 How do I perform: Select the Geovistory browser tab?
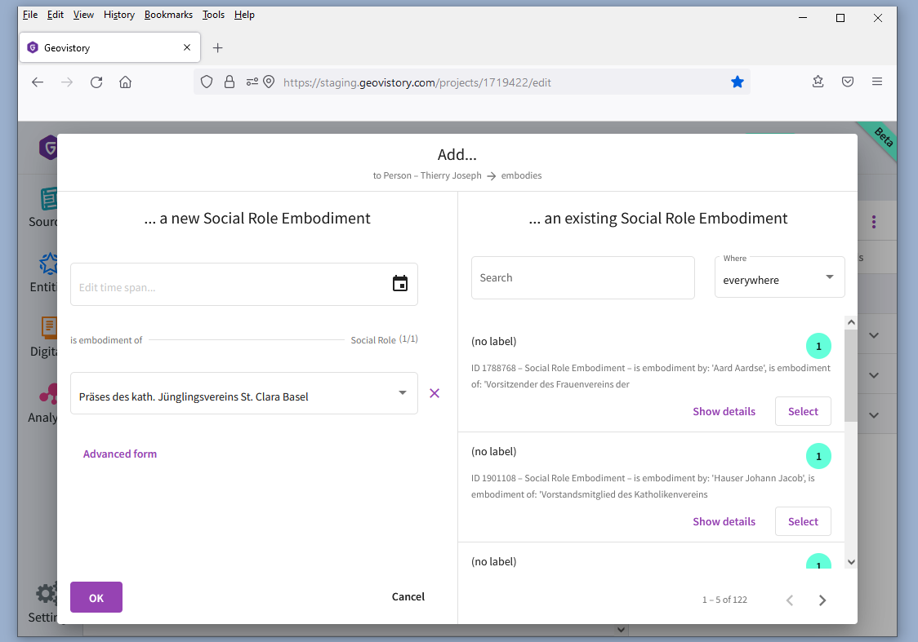[110, 47]
